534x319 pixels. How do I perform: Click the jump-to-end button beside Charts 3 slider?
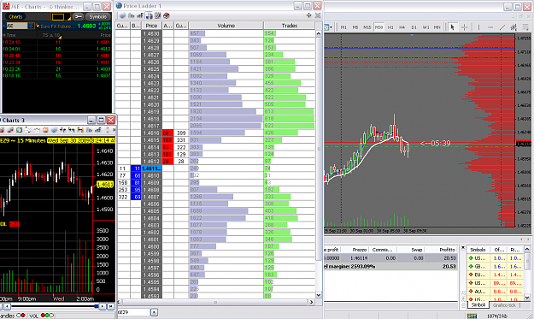pos(111,306)
